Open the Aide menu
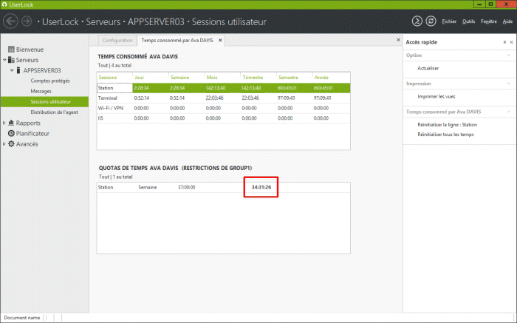Image resolution: width=517 pixels, height=323 pixels. click(507, 21)
